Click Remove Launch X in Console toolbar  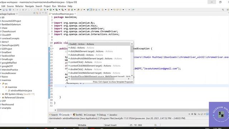pos(192,114)
